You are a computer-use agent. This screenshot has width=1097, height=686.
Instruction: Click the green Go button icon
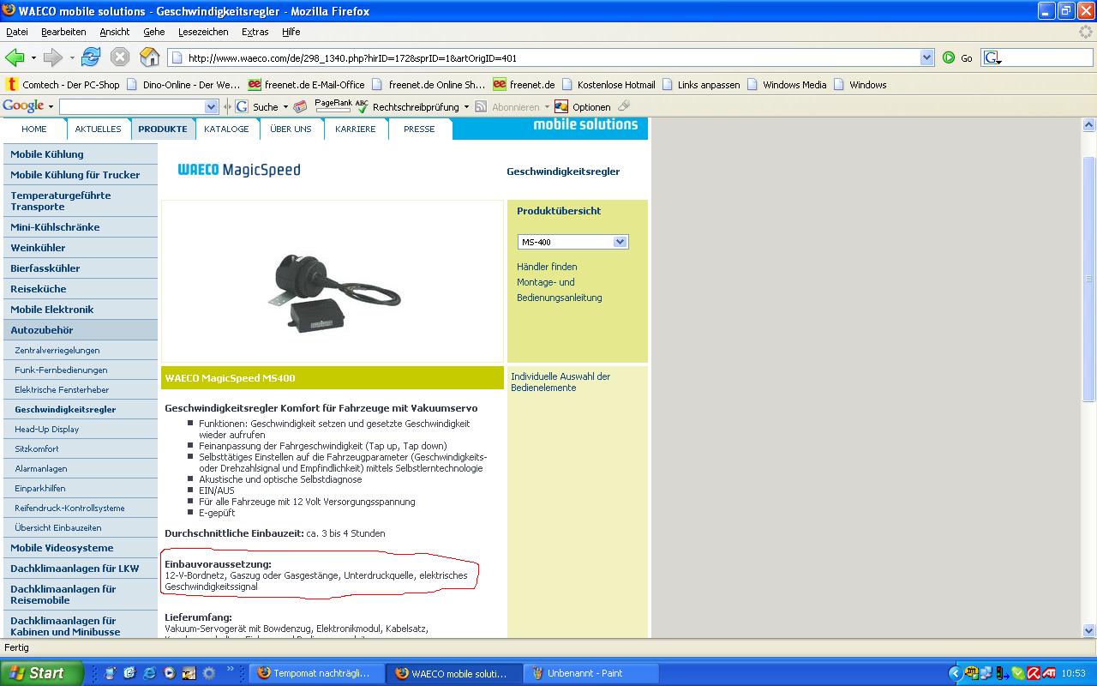(x=949, y=57)
